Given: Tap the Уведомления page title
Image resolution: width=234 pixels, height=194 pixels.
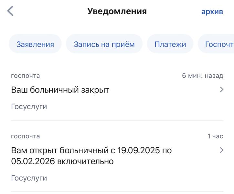Looking at the screenshot, I should [x=117, y=12].
